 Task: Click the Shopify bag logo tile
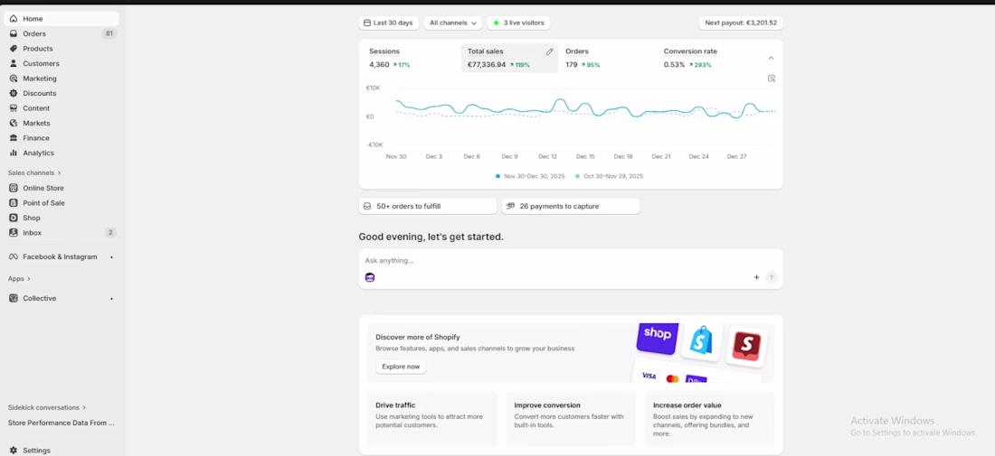click(701, 341)
